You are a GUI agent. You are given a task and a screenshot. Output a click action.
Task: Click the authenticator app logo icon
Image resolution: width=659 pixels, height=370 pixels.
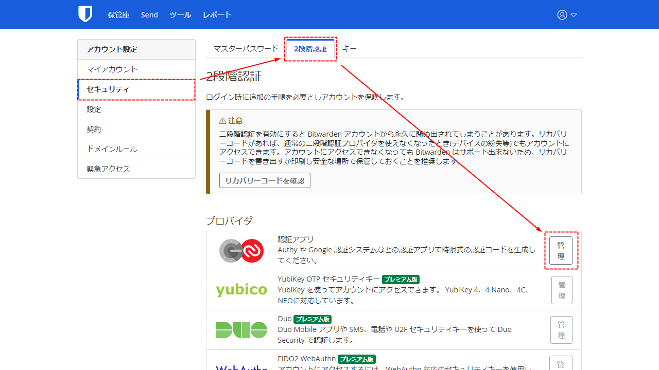(241, 251)
